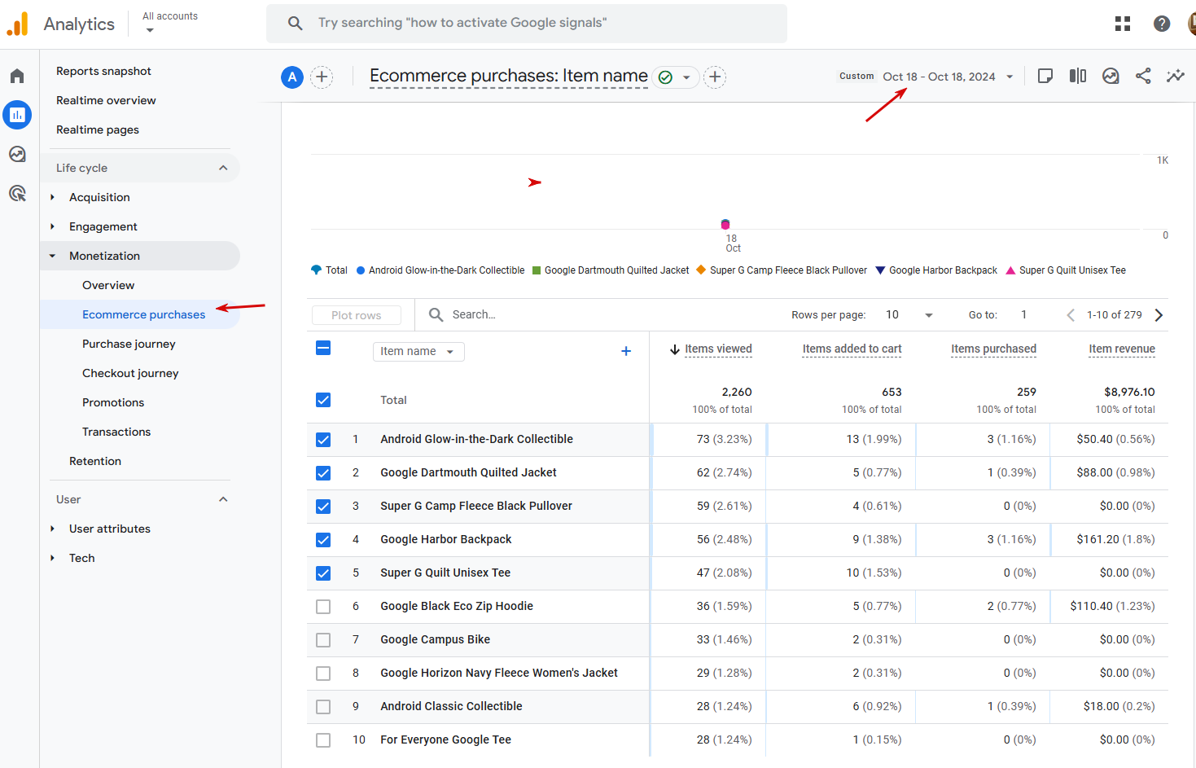1196x768 pixels.
Task: Open the Insights sparkline icon
Action: [x=1175, y=76]
